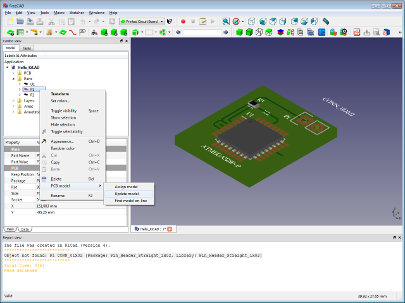The image size is (405, 303).
Task: Expand the U1 part node
Action: (x=20, y=84)
